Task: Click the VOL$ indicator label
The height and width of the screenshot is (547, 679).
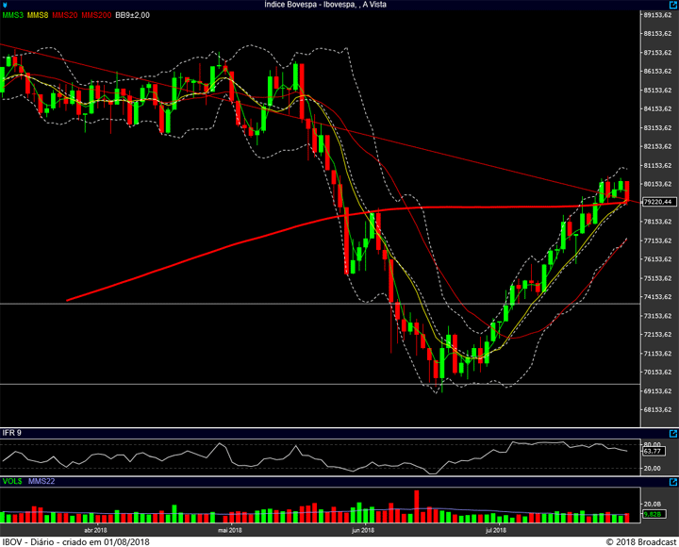Action: coord(12,481)
